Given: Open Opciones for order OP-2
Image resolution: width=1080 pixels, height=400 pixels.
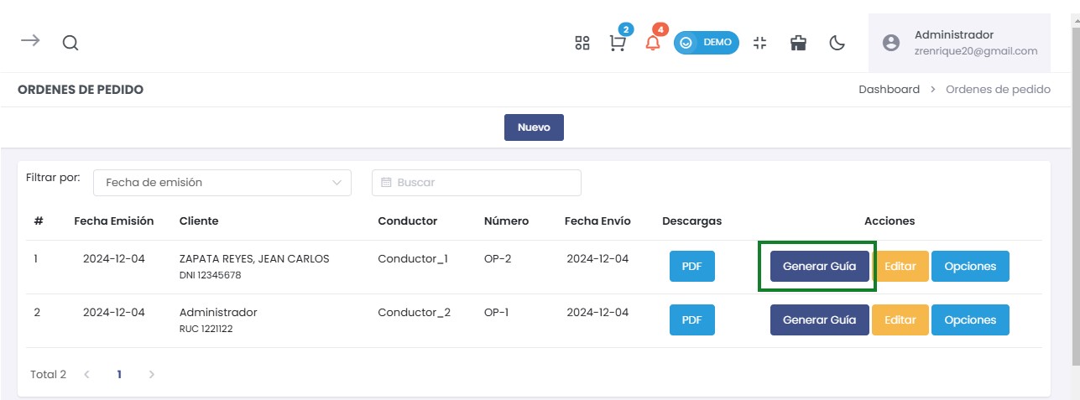Looking at the screenshot, I should coord(970,267).
